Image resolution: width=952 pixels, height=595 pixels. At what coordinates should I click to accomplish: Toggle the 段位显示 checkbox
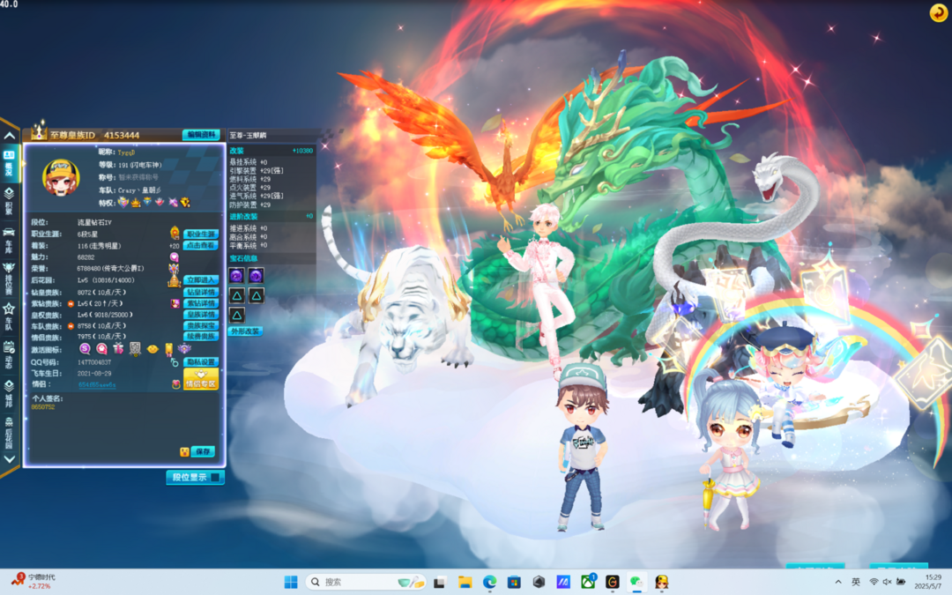pos(216,478)
